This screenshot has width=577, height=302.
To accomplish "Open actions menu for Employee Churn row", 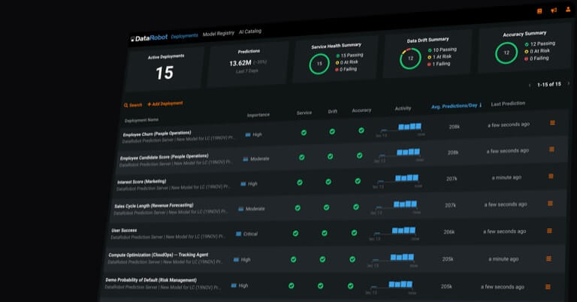I will point(552,123).
